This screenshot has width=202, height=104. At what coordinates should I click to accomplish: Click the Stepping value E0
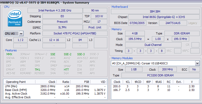62,16
